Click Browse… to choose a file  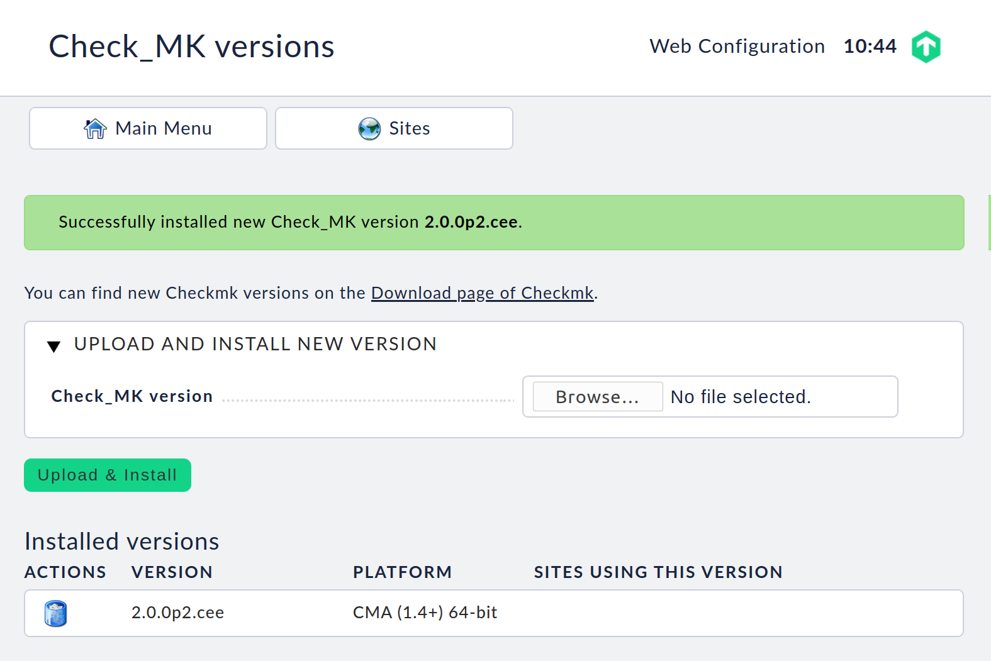coord(598,397)
